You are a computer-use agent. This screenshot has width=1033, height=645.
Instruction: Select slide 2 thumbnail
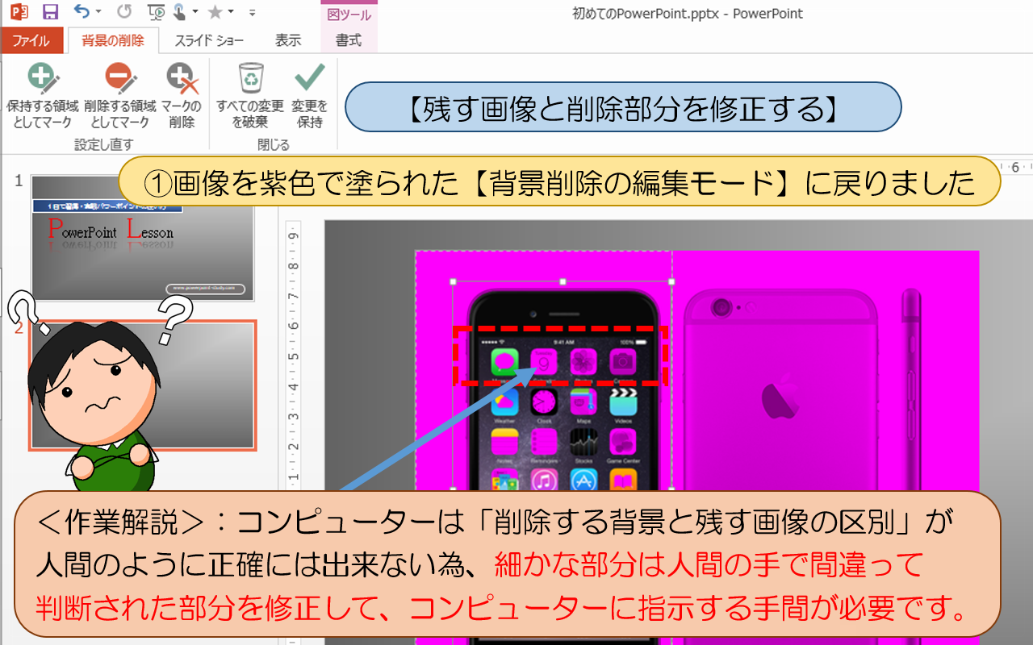click(143, 385)
